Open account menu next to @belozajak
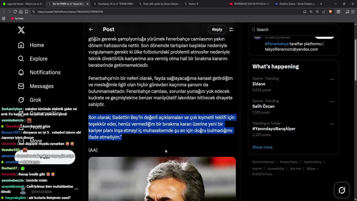This screenshot has width=357, height=201. (76, 189)
